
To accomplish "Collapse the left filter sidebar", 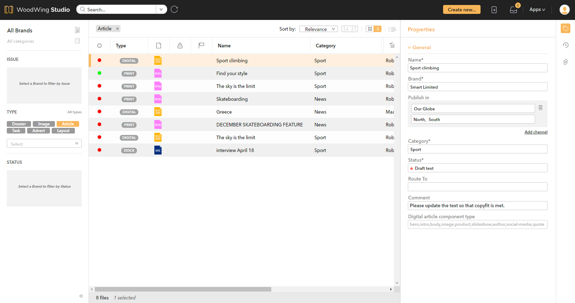I will 81,296.
